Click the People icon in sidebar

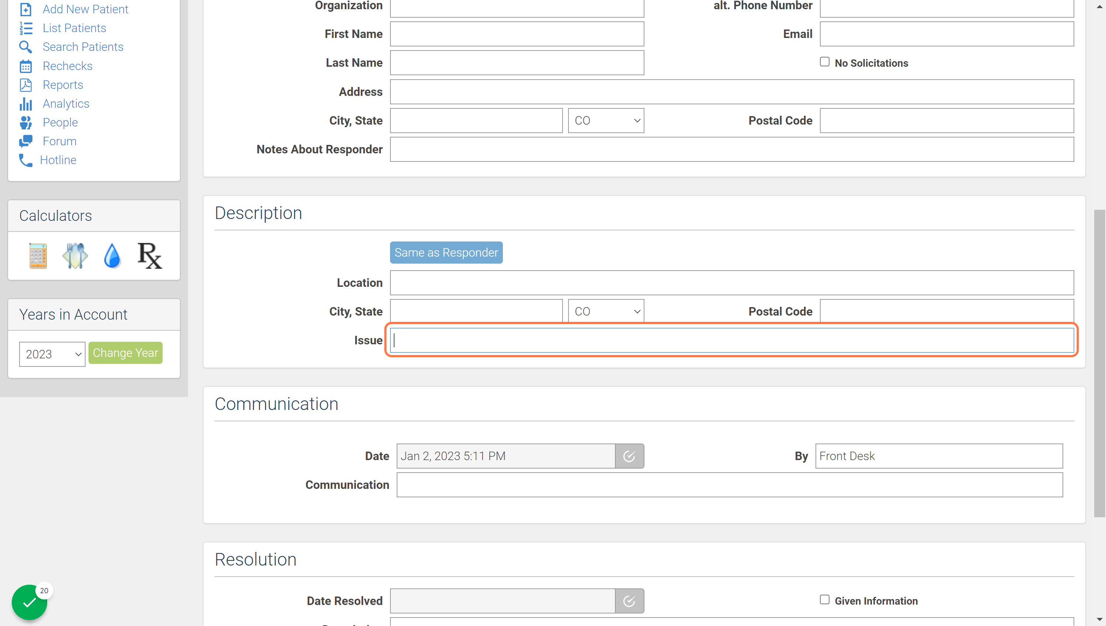coord(26,122)
